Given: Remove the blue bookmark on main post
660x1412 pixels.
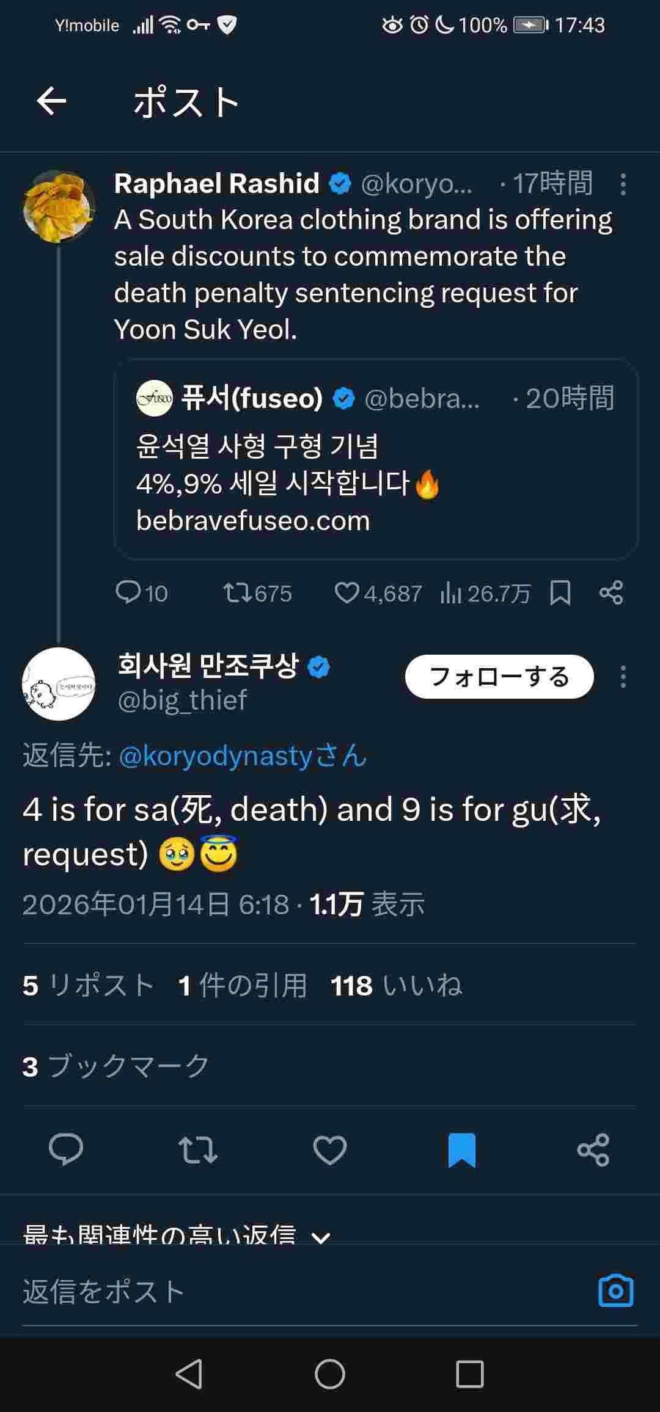Looking at the screenshot, I should pos(461,1150).
